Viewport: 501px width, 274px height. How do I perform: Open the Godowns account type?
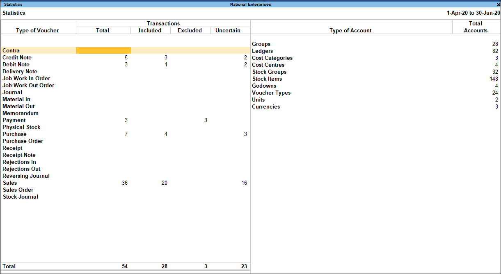(x=264, y=86)
